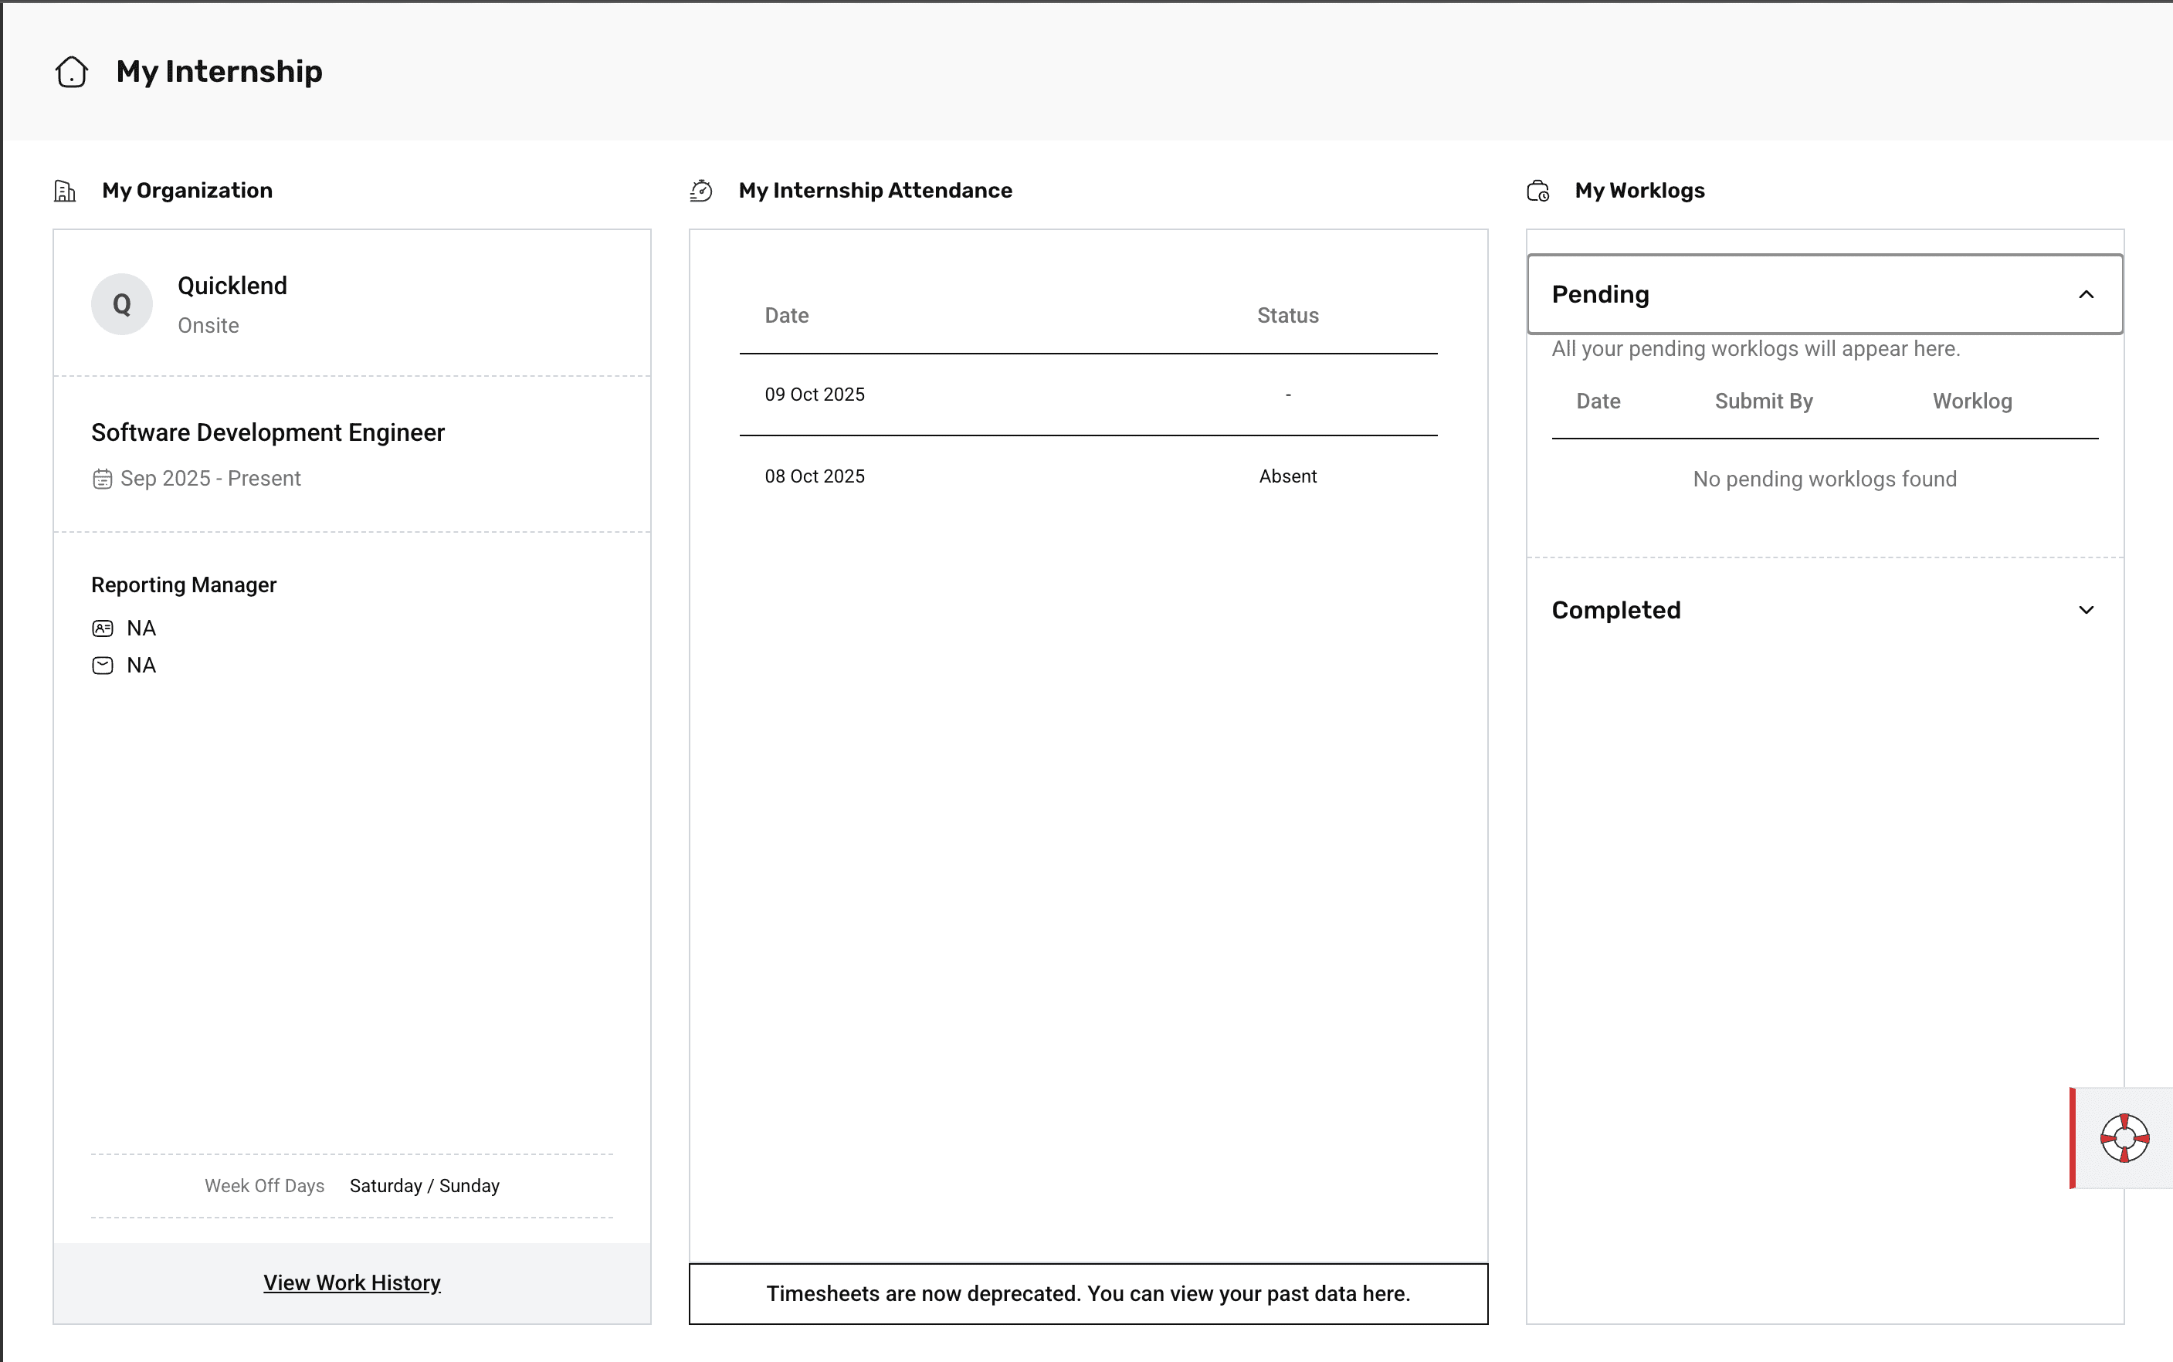Screen dimensions: 2173x1362
Task: Click the worklog clock icon beside My Worklogs
Action: coord(1538,191)
